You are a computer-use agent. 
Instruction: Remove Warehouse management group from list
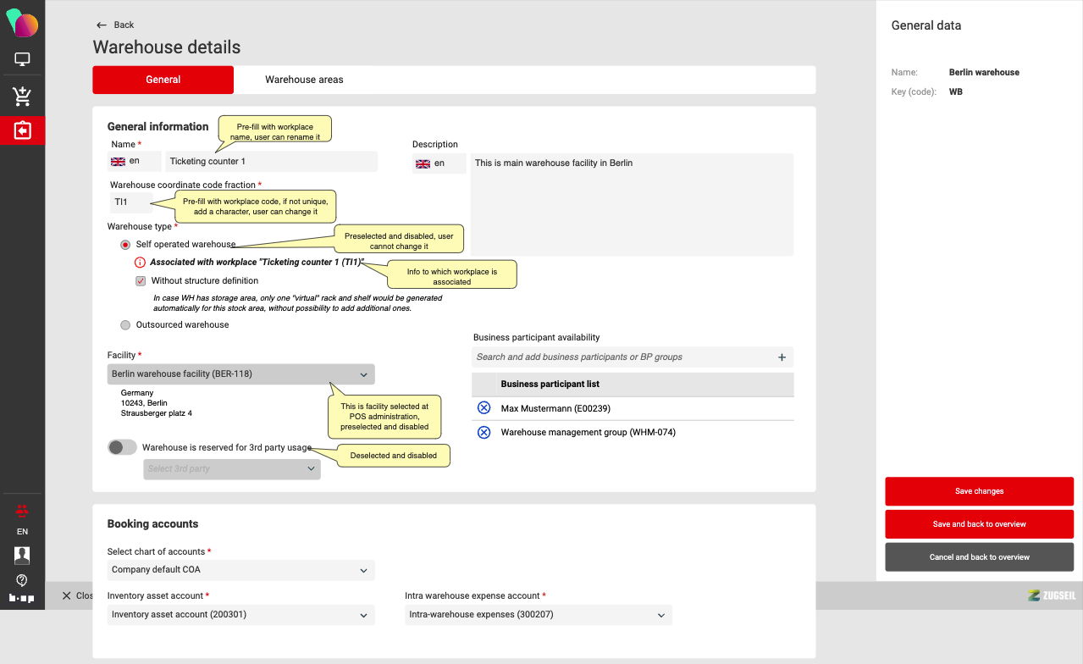[x=484, y=433]
